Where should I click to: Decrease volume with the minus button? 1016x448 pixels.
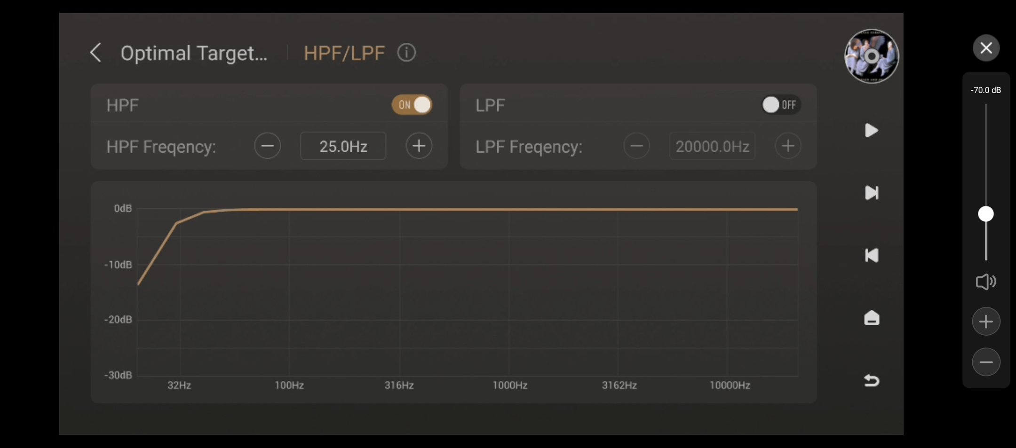[x=986, y=362]
